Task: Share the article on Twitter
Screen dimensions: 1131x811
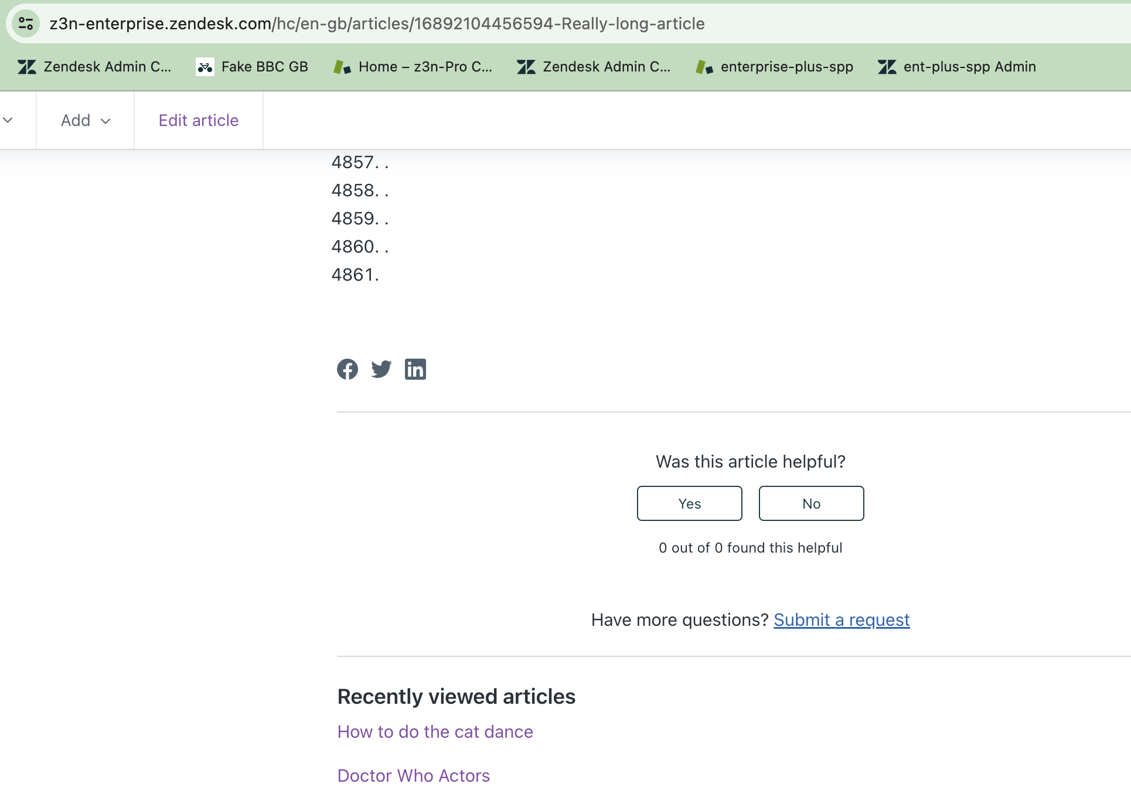Action: [381, 369]
